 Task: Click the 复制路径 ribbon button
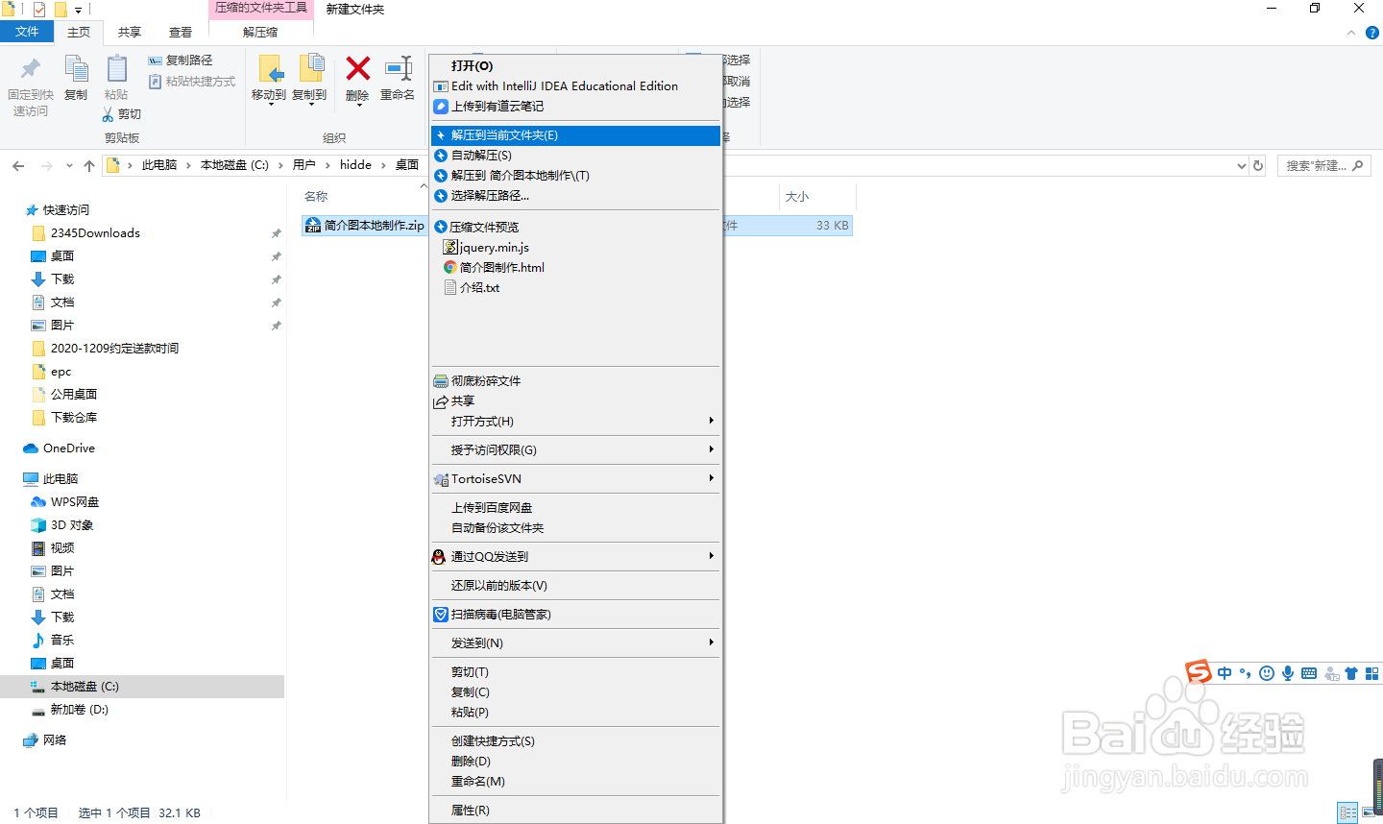(x=191, y=60)
